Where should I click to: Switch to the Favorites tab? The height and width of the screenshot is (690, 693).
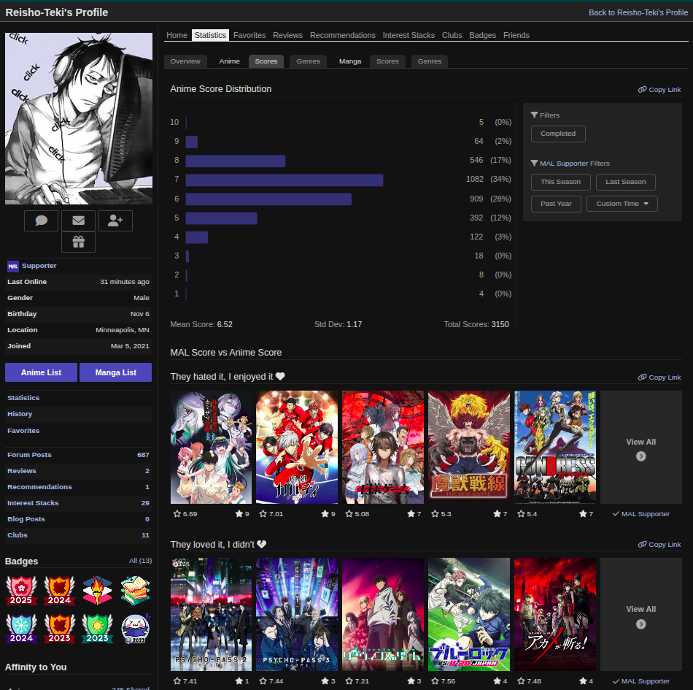pos(249,35)
